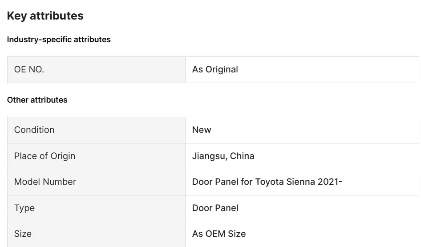Screen dimensions: 421x247
Task: Click the 'Industry-specific attributes' subheading
Action: point(59,40)
